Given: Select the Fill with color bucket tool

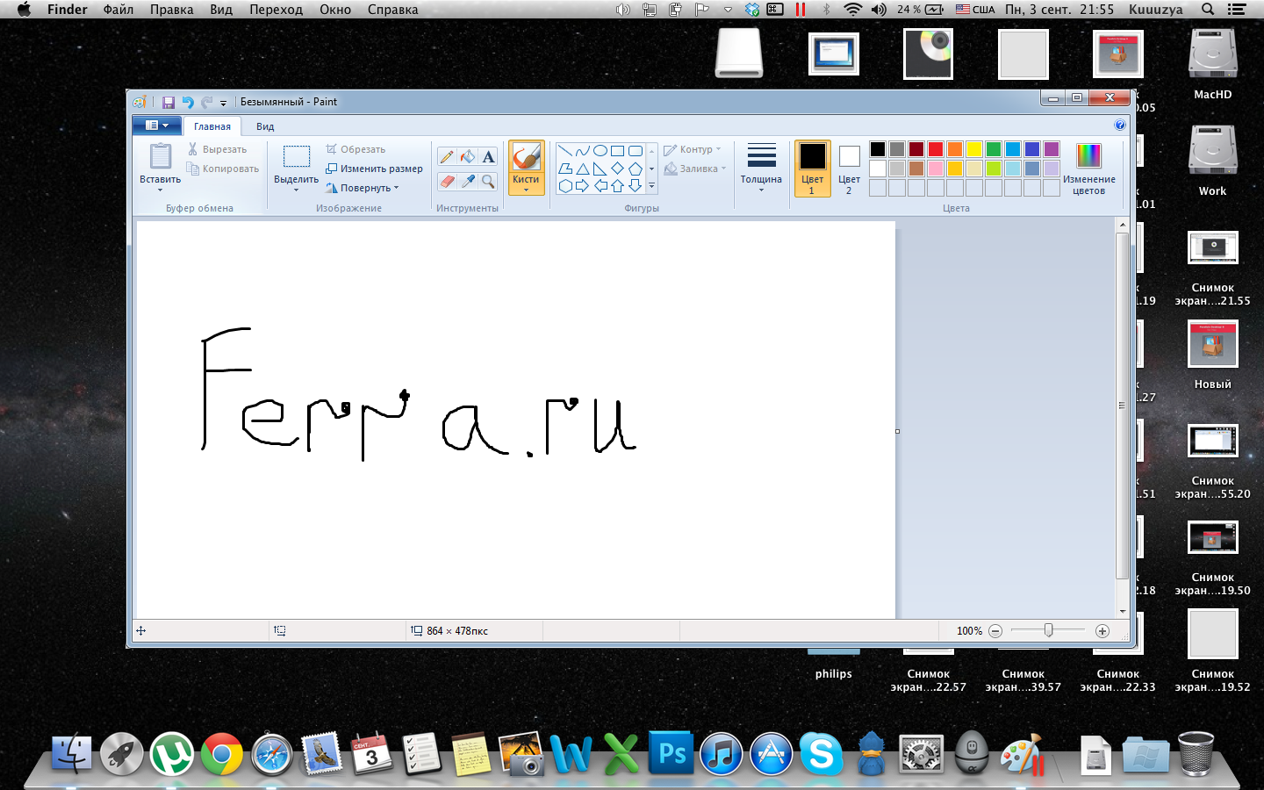Looking at the screenshot, I should (468, 157).
